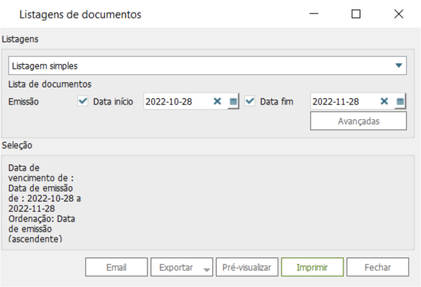This screenshot has width=421, height=287.
Task: Open calendar picker for Data início
Action: click(233, 102)
